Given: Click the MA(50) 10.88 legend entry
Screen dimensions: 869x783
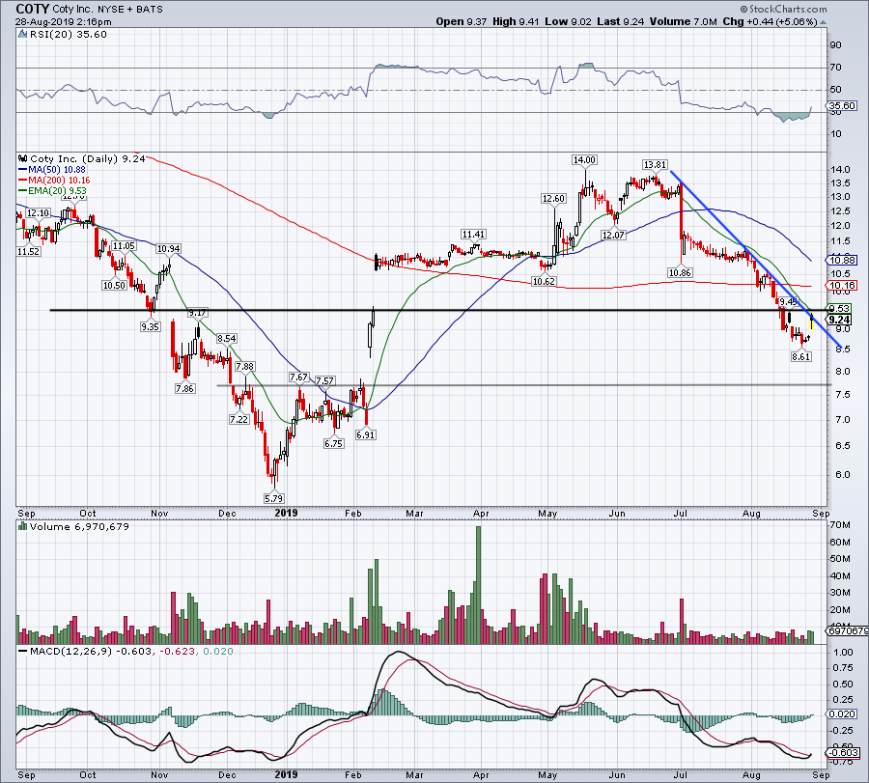Looking at the screenshot, I should click(52, 170).
